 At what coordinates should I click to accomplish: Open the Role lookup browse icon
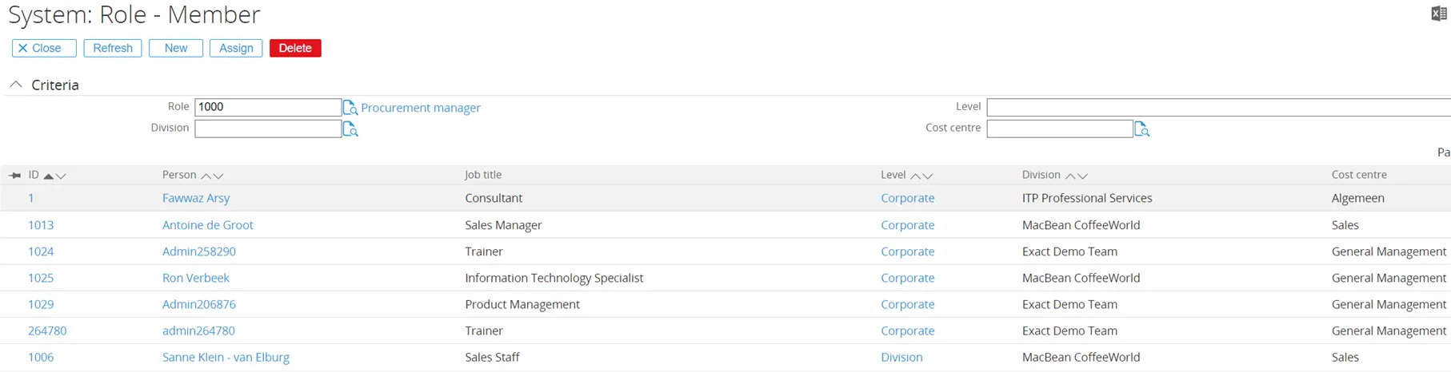pos(350,108)
